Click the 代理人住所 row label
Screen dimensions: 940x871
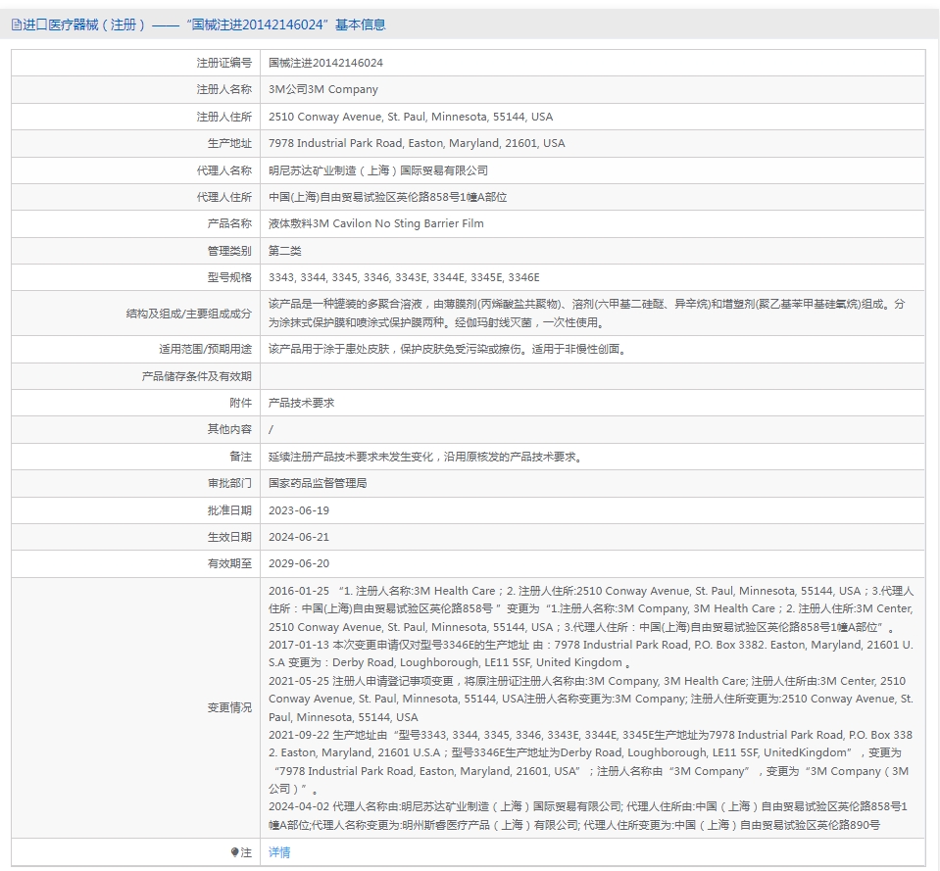[224, 197]
